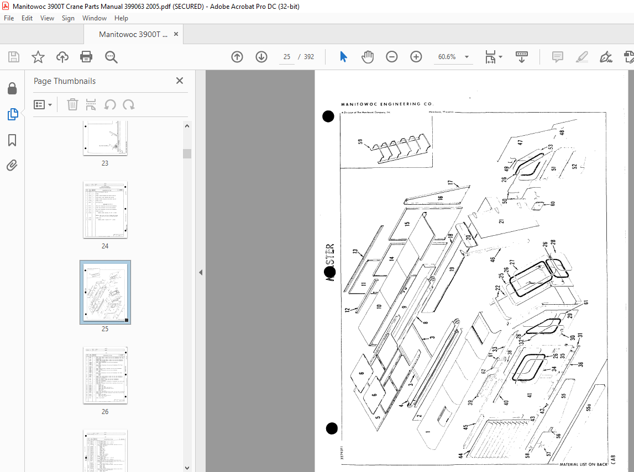
Task: Select page 24 thumbnail
Action: click(105, 210)
